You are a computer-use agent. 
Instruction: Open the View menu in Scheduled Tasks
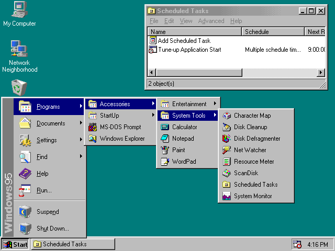point(186,21)
